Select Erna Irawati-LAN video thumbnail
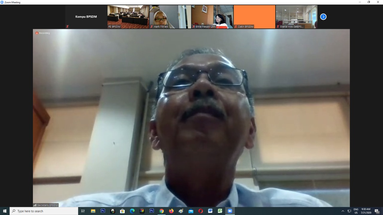 click(x=212, y=17)
